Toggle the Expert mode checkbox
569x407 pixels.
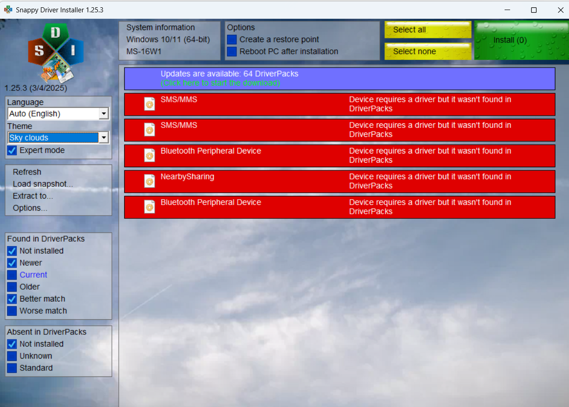(x=12, y=150)
